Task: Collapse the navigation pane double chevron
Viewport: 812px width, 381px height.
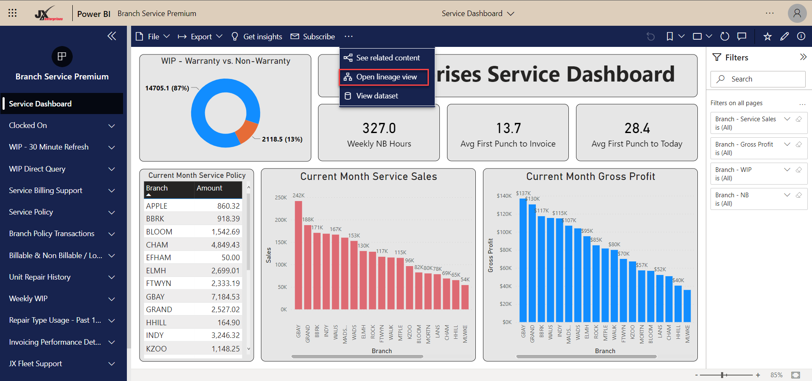Action: click(112, 36)
